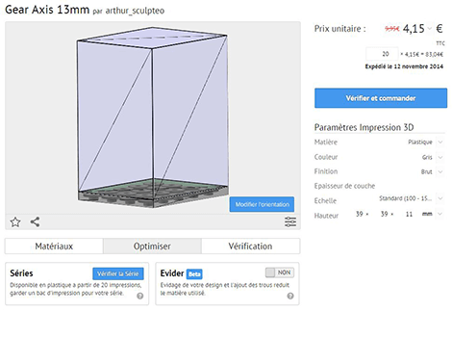Expand the Matière Plastique dropdown
Viewport: 452px width, 363px height.
(x=440, y=142)
